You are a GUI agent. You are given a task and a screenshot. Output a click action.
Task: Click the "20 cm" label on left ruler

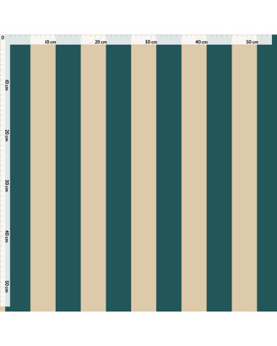(x=7, y=135)
